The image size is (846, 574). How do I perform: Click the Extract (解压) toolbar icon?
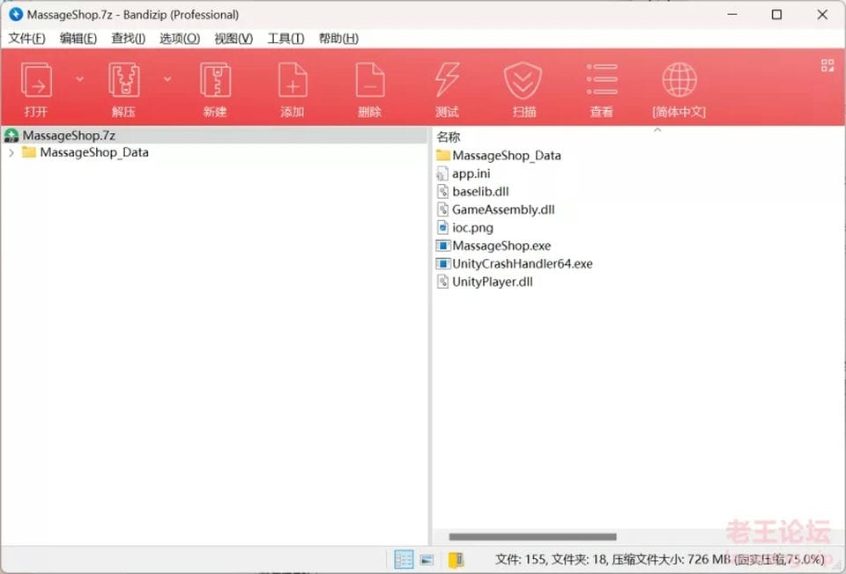(124, 80)
